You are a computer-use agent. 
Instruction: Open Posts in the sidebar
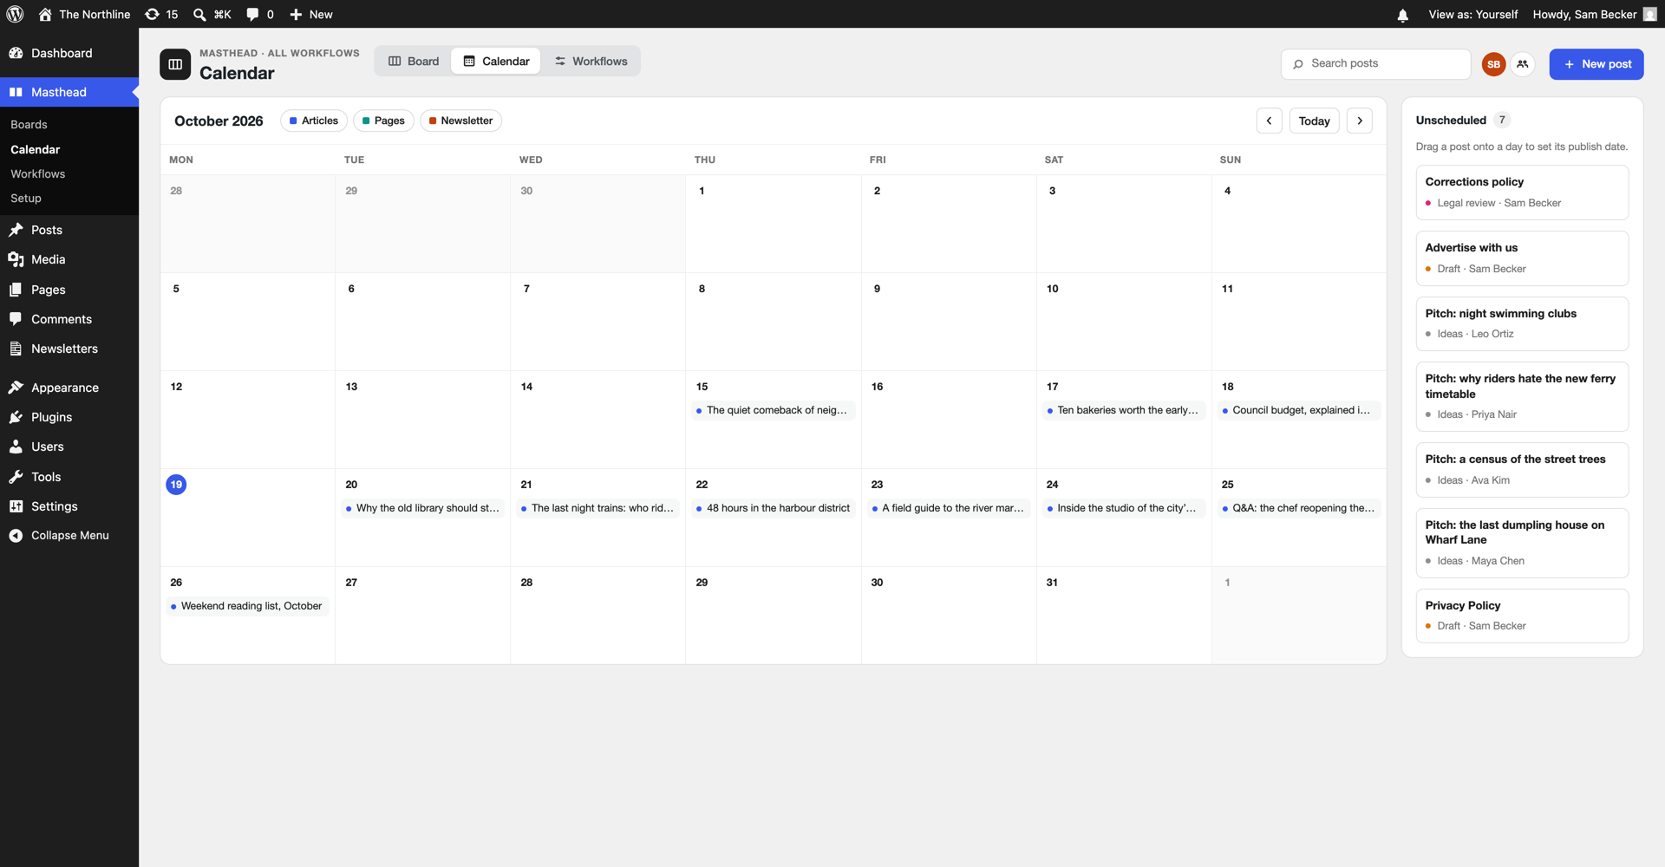(69, 230)
